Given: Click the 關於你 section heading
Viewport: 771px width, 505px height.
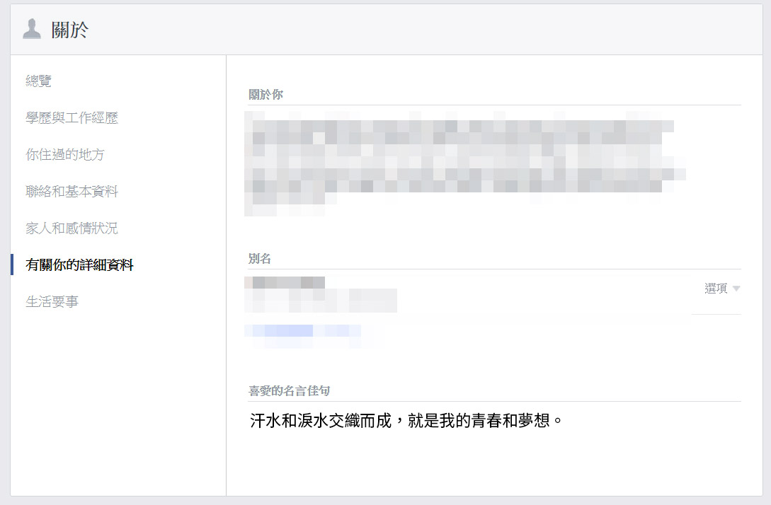Looking at the screenshot, I should click(265, 95).
